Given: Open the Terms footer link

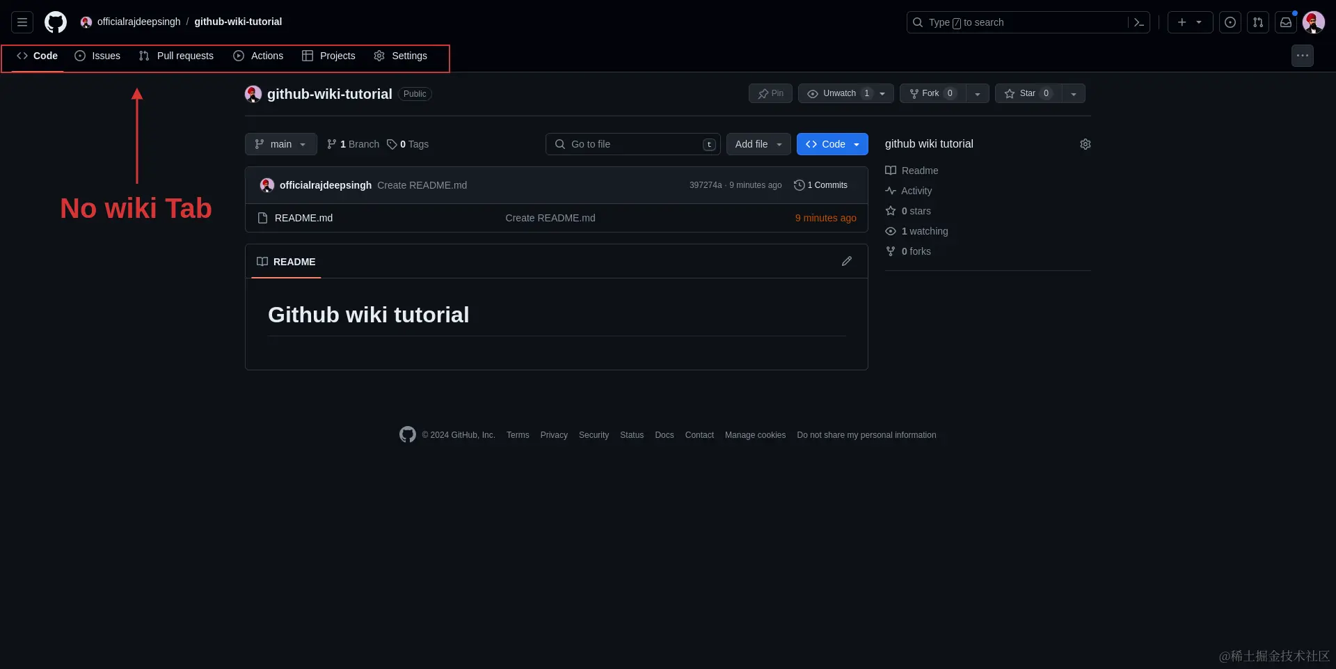Looking at the screenshot, I should pos(518,435).
